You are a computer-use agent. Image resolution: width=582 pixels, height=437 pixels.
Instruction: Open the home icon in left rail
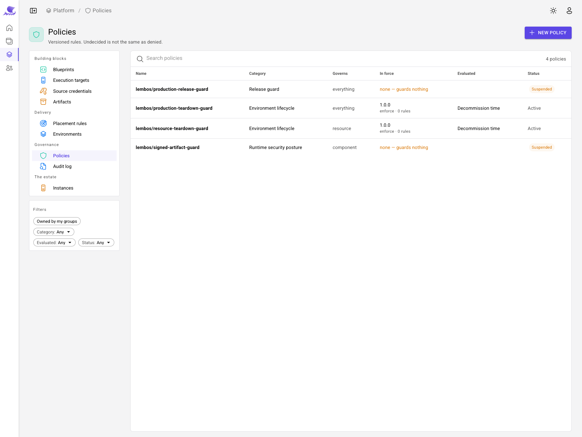(9, 28)
